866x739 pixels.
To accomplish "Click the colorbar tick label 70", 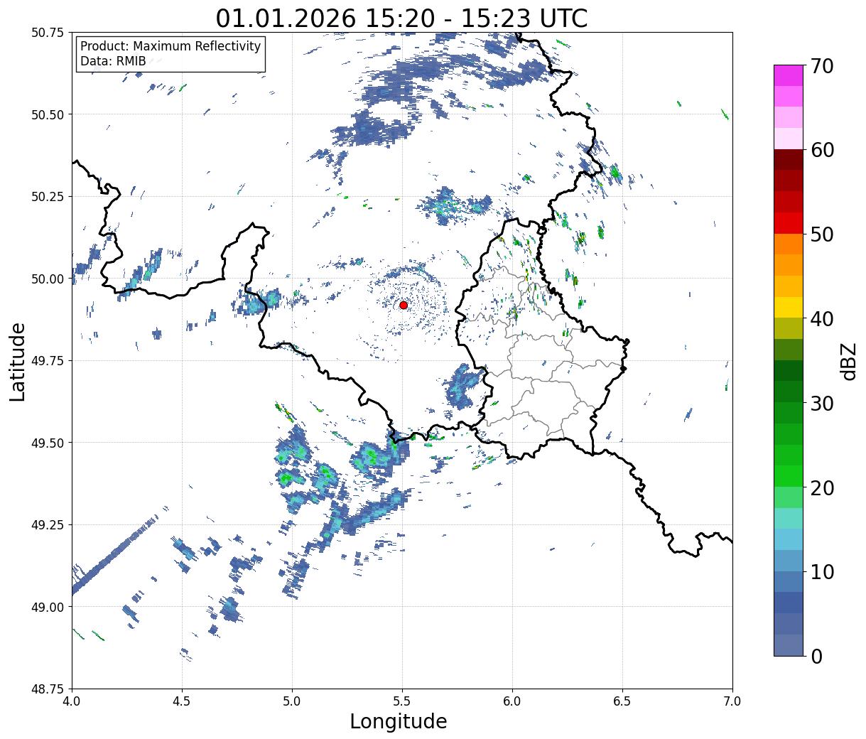I will click(821, 66).
